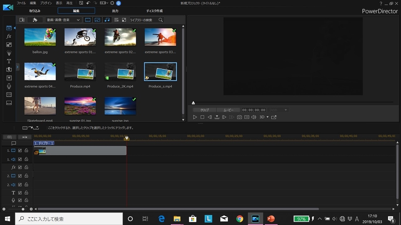Play the preview

pyautogui.click(x=195, y=117)
